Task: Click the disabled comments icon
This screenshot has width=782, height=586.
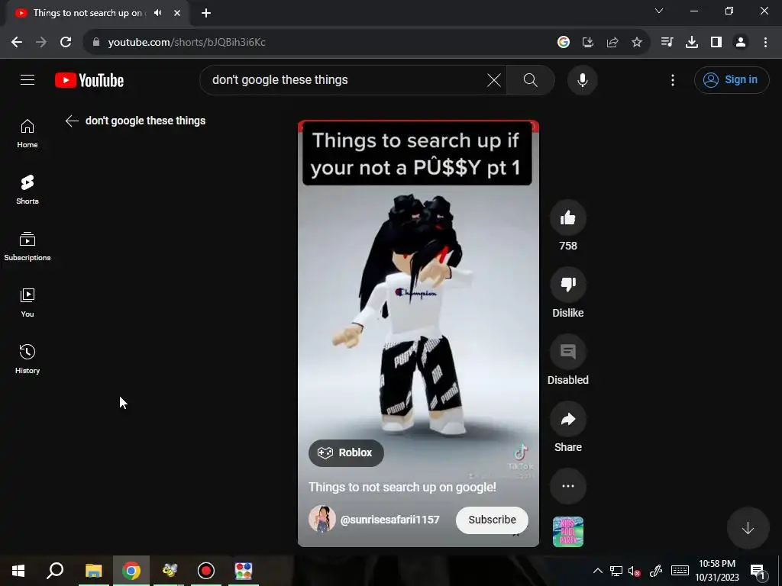Action: (567, 352)
